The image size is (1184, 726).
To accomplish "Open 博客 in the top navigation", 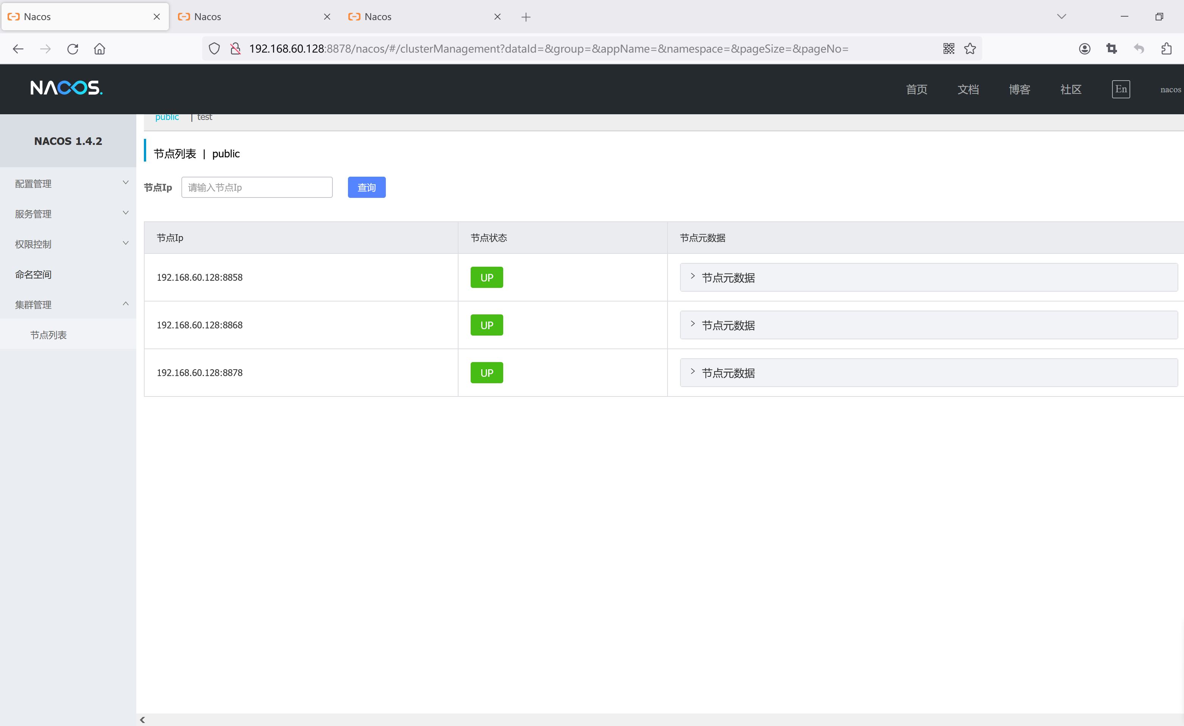I will pos(1020,89).
